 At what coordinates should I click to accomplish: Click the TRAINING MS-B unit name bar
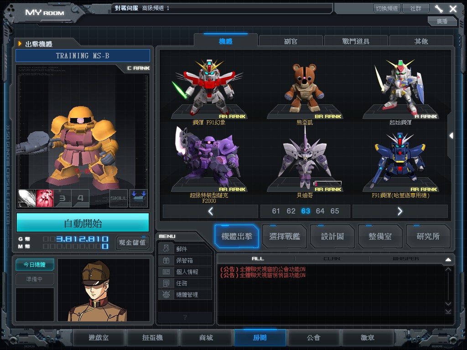(x=83, y=56)
